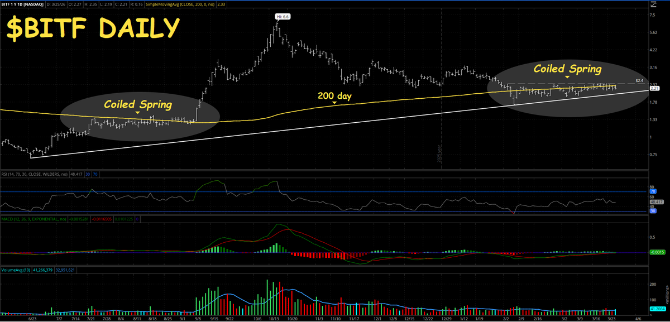
Task: Click the RSI 70 overbought value in header
Action: [95, 174]
